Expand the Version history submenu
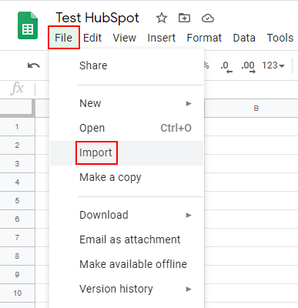Screen dimensions: 298x308 pyautogui.click(x=127, y=289)
